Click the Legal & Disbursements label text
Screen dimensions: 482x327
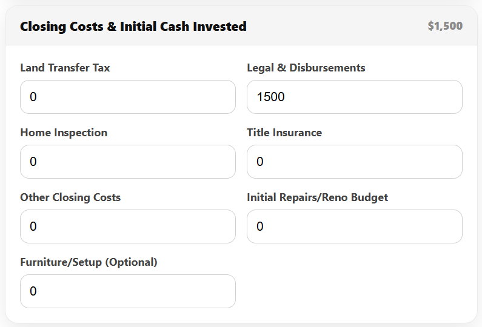click(306, 68)
